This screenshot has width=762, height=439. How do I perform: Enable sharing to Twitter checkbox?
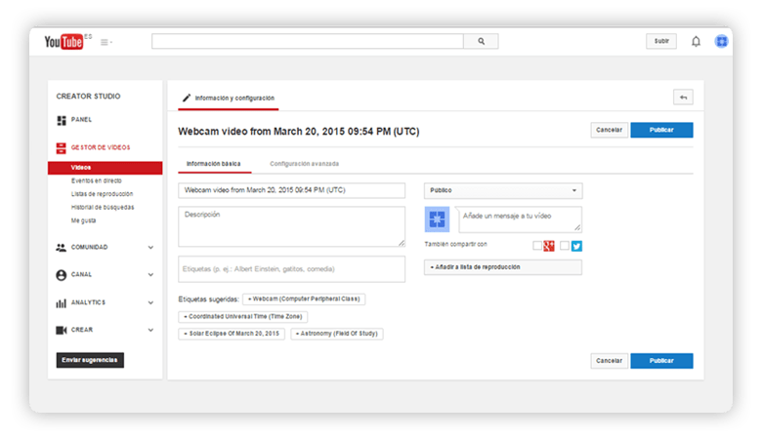[x=565, y=246]
